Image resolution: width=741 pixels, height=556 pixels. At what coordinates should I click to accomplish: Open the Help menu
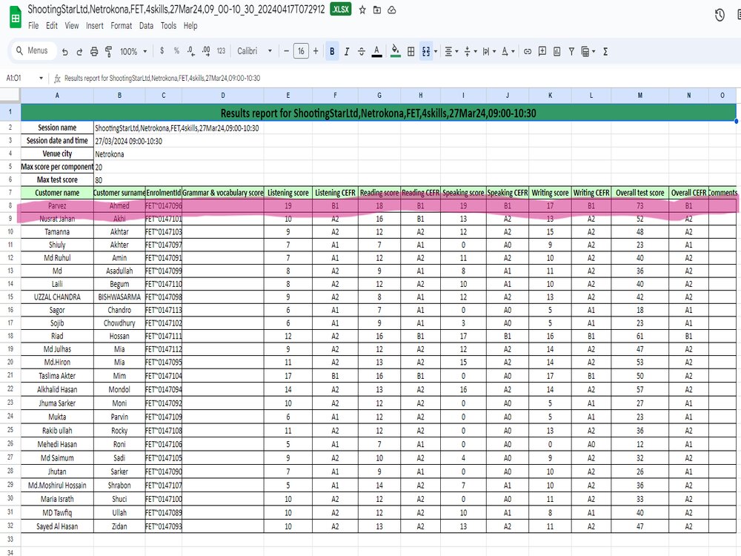pos(190,25)
